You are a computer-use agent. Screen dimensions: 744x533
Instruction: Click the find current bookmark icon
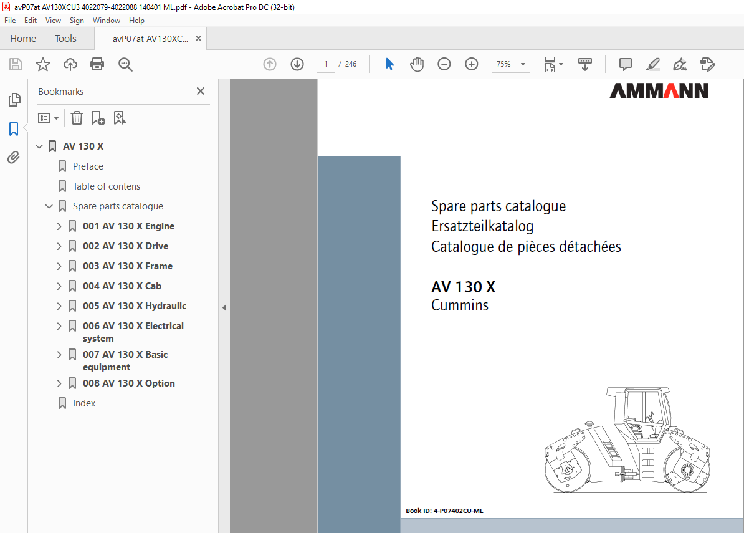120,118
